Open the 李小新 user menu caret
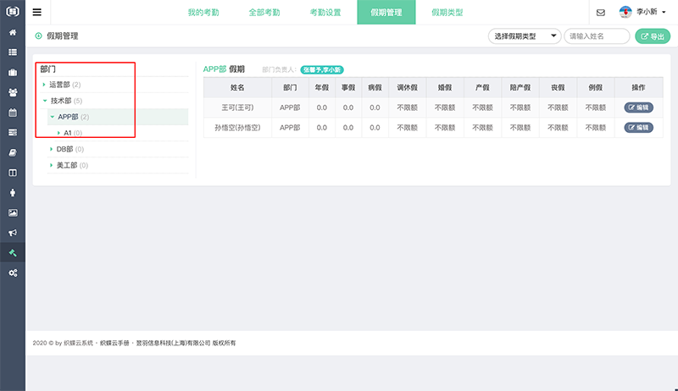The image size is (678, 391). (x=664, y=12)
